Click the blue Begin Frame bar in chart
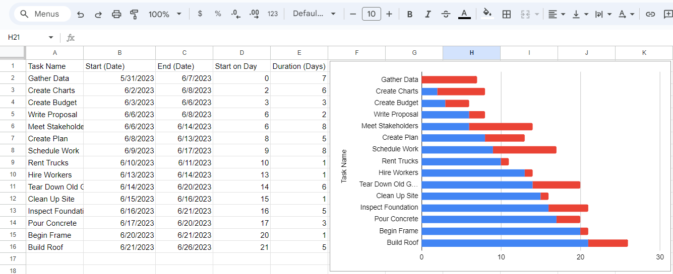 [x=501, y=231]
